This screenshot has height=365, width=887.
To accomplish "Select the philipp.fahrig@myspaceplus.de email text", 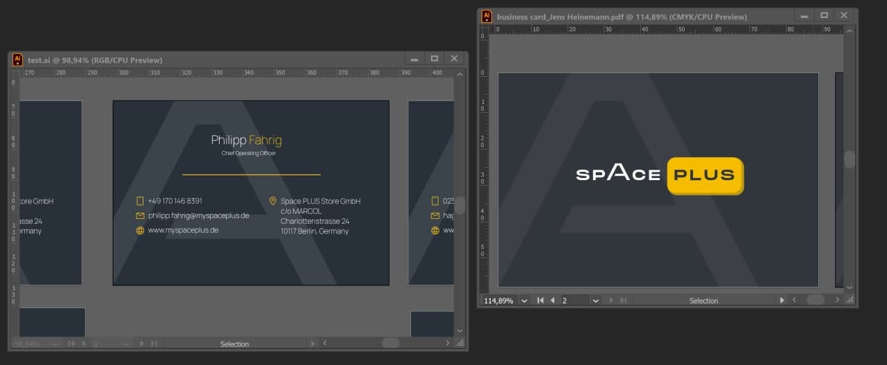I will pyautogui.click(x=198, y=215).
